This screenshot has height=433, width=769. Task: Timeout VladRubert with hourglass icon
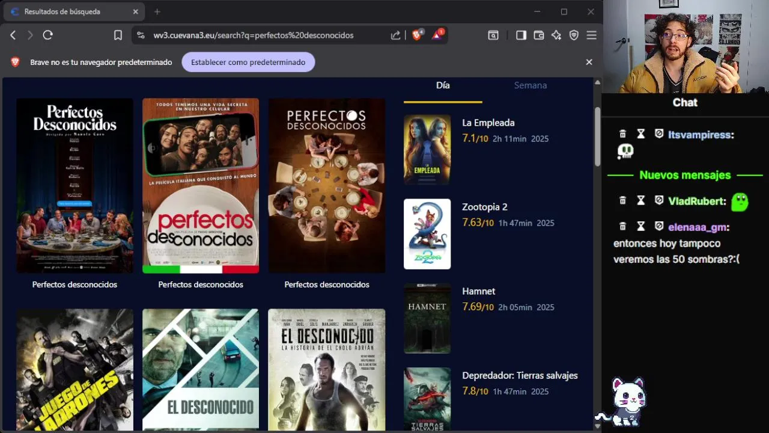tap(641, 200)
